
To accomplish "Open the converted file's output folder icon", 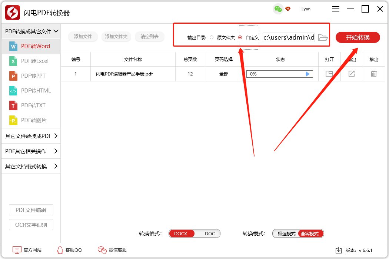I will point(329,74).
